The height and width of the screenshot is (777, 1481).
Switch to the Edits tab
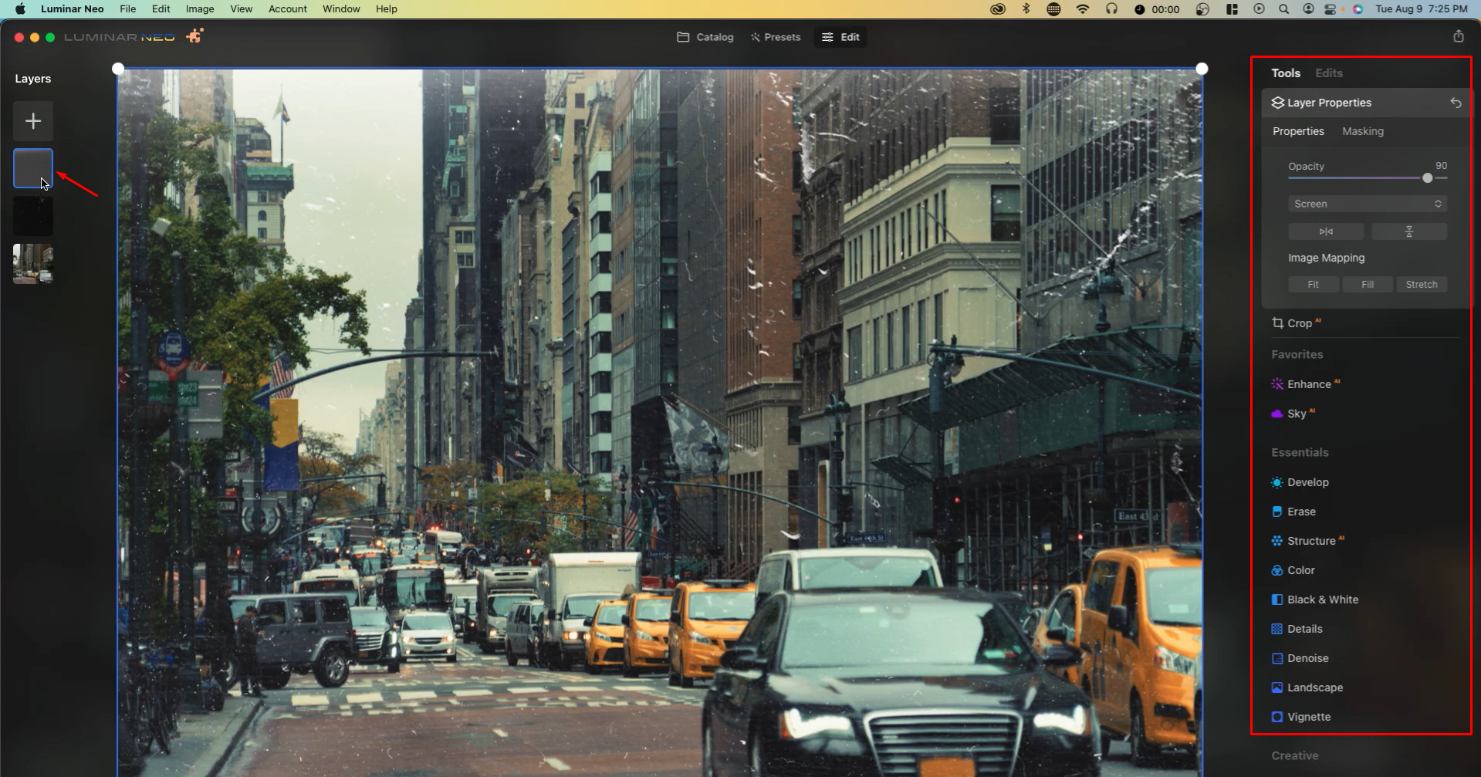click(1329, 73)
